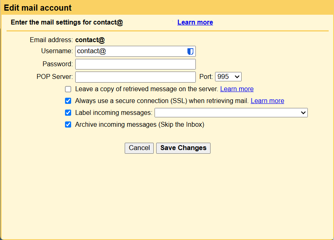
Task: Open Learn more link in header
Action: click(x=195, y=22)
